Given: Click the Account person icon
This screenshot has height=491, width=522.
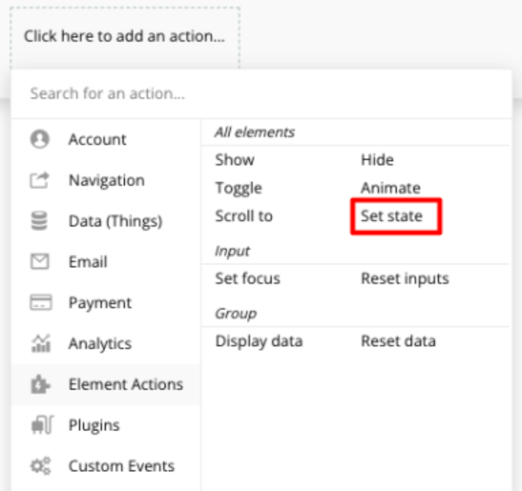Looking at the screenshot, I should coord(41,139).
